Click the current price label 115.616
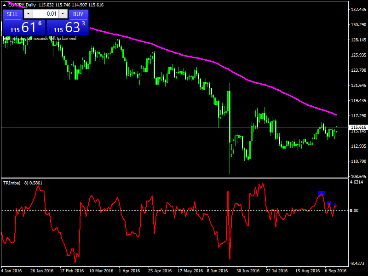368x276 pixels. 358,127
